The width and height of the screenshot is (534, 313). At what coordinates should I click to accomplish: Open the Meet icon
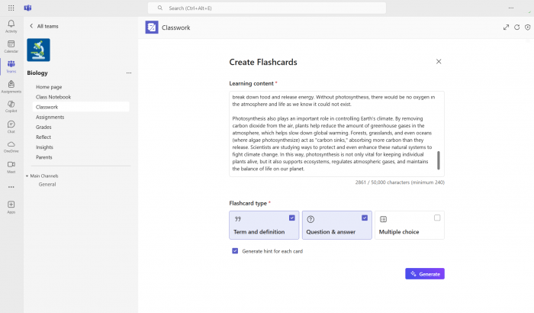coord(11,164)
